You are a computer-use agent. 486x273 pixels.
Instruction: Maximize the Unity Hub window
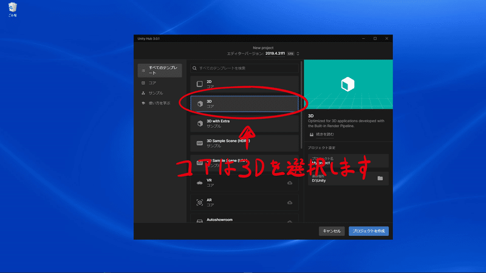pos(375,38)
